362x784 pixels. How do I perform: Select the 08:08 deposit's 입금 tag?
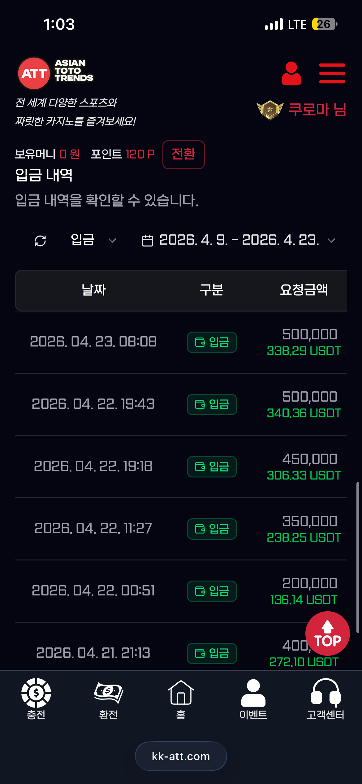(212, 342)
